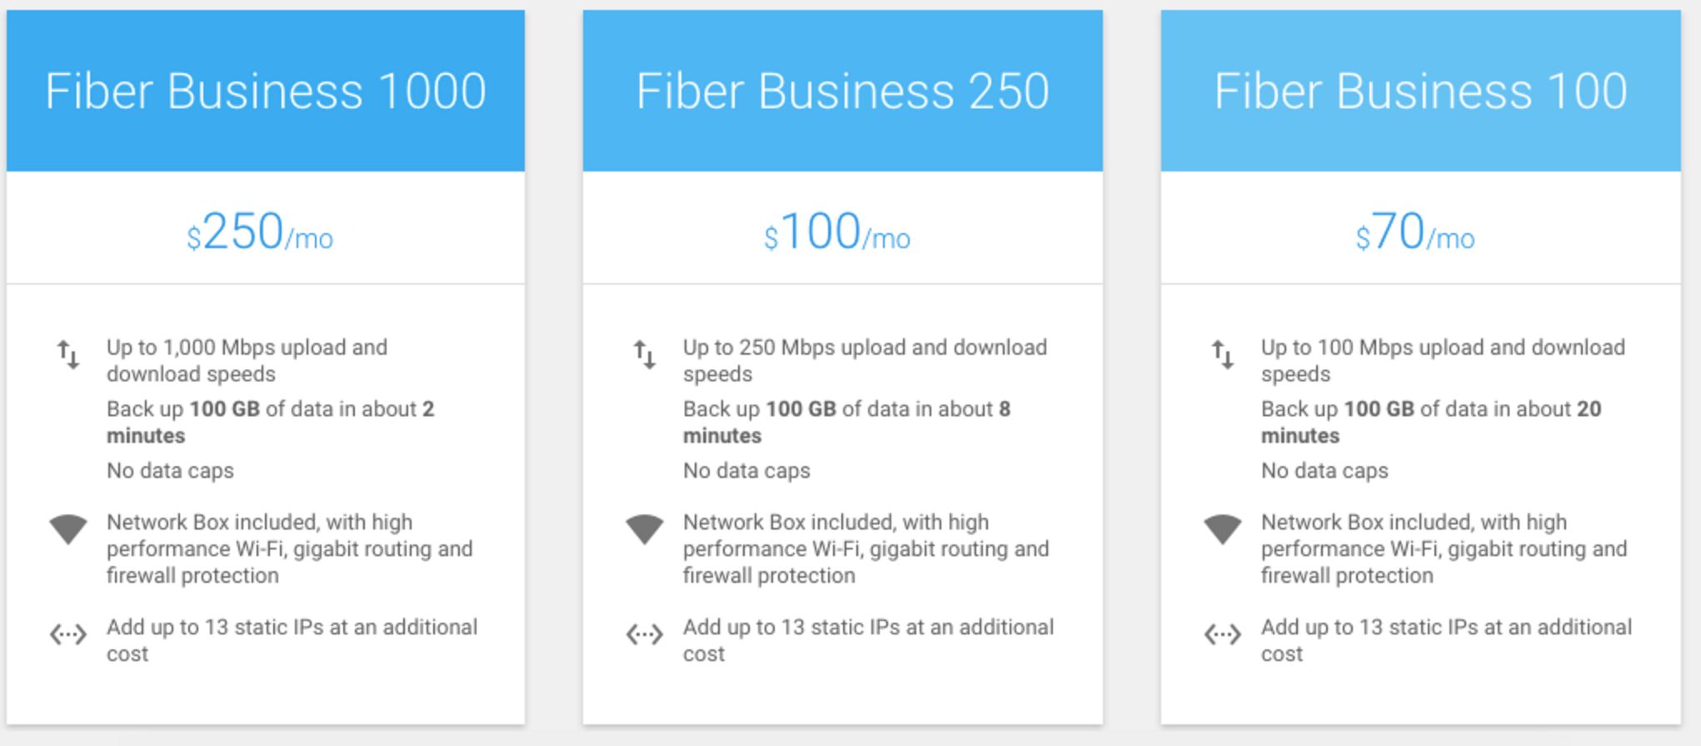
Task: Click upload/download arrows icon in Fiber Business 100
Action: tap(1223, 355)
